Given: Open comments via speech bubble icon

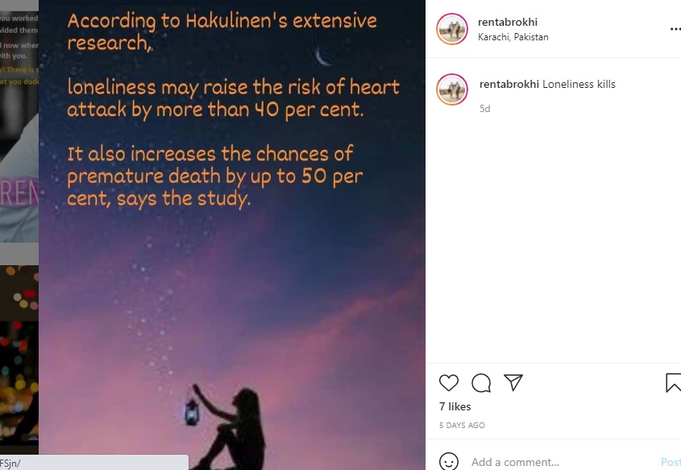Looking at the screenshot, I should (481, 383).
